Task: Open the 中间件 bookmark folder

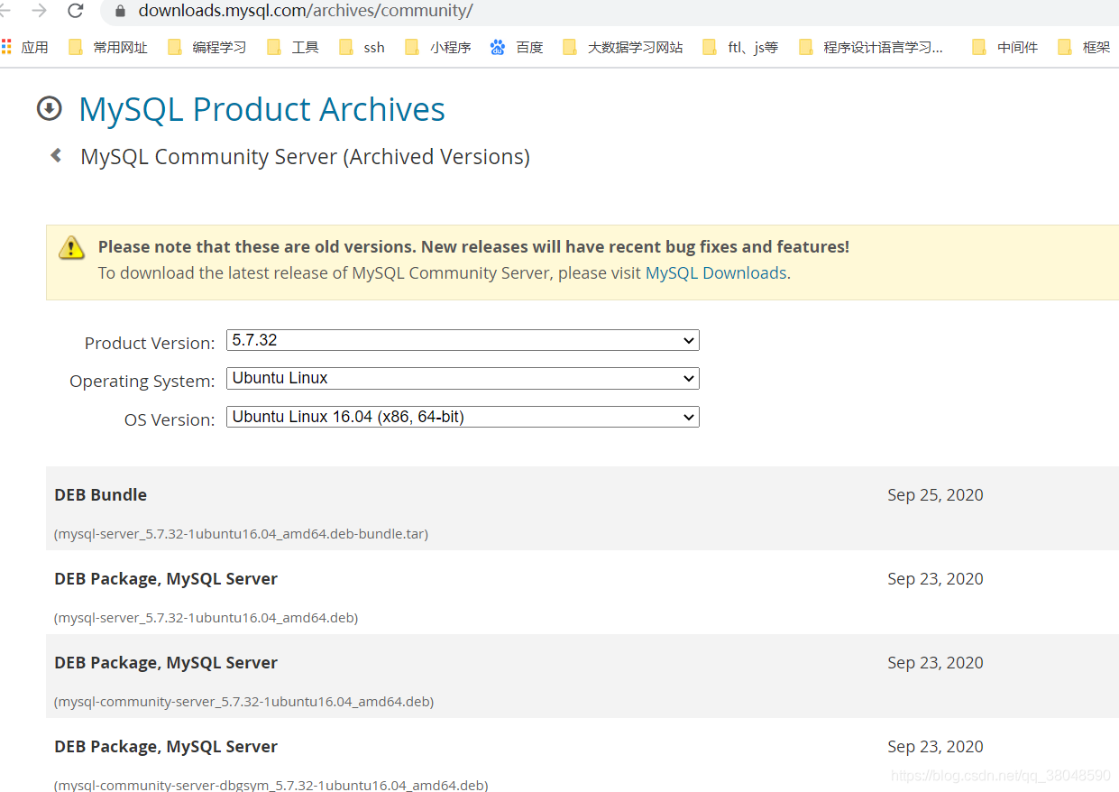Action: [x=1005, y=47]
